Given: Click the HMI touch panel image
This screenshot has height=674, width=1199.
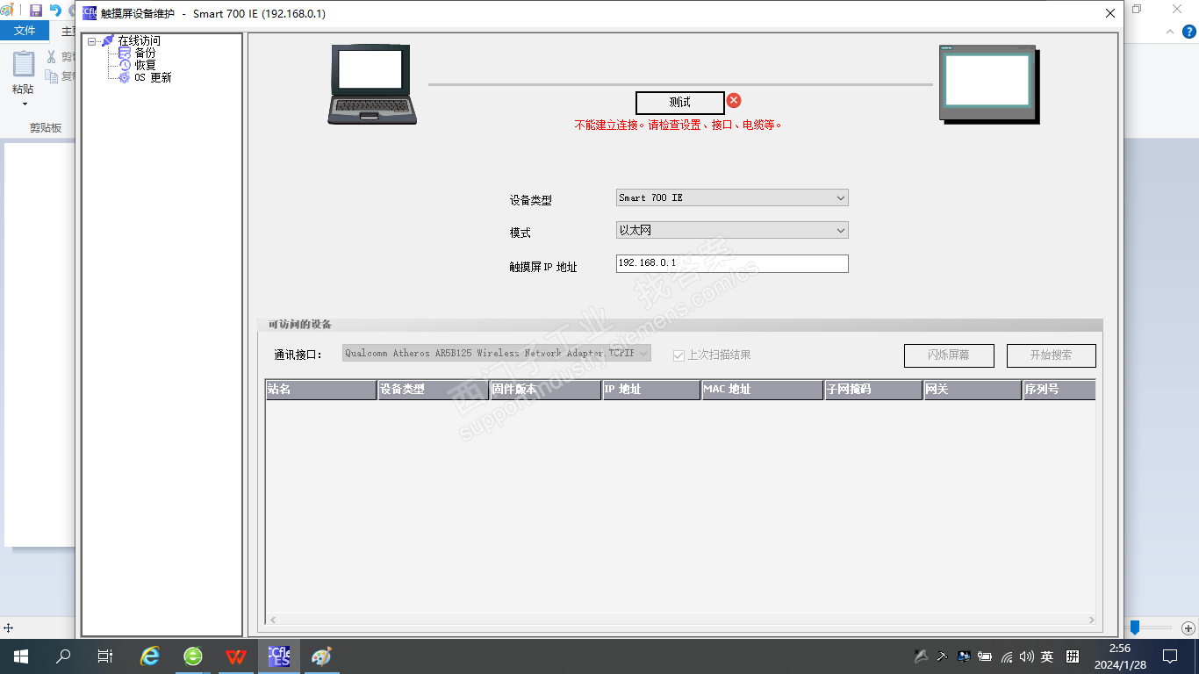Looking at the screenshot, I should [x=989, y=82].
